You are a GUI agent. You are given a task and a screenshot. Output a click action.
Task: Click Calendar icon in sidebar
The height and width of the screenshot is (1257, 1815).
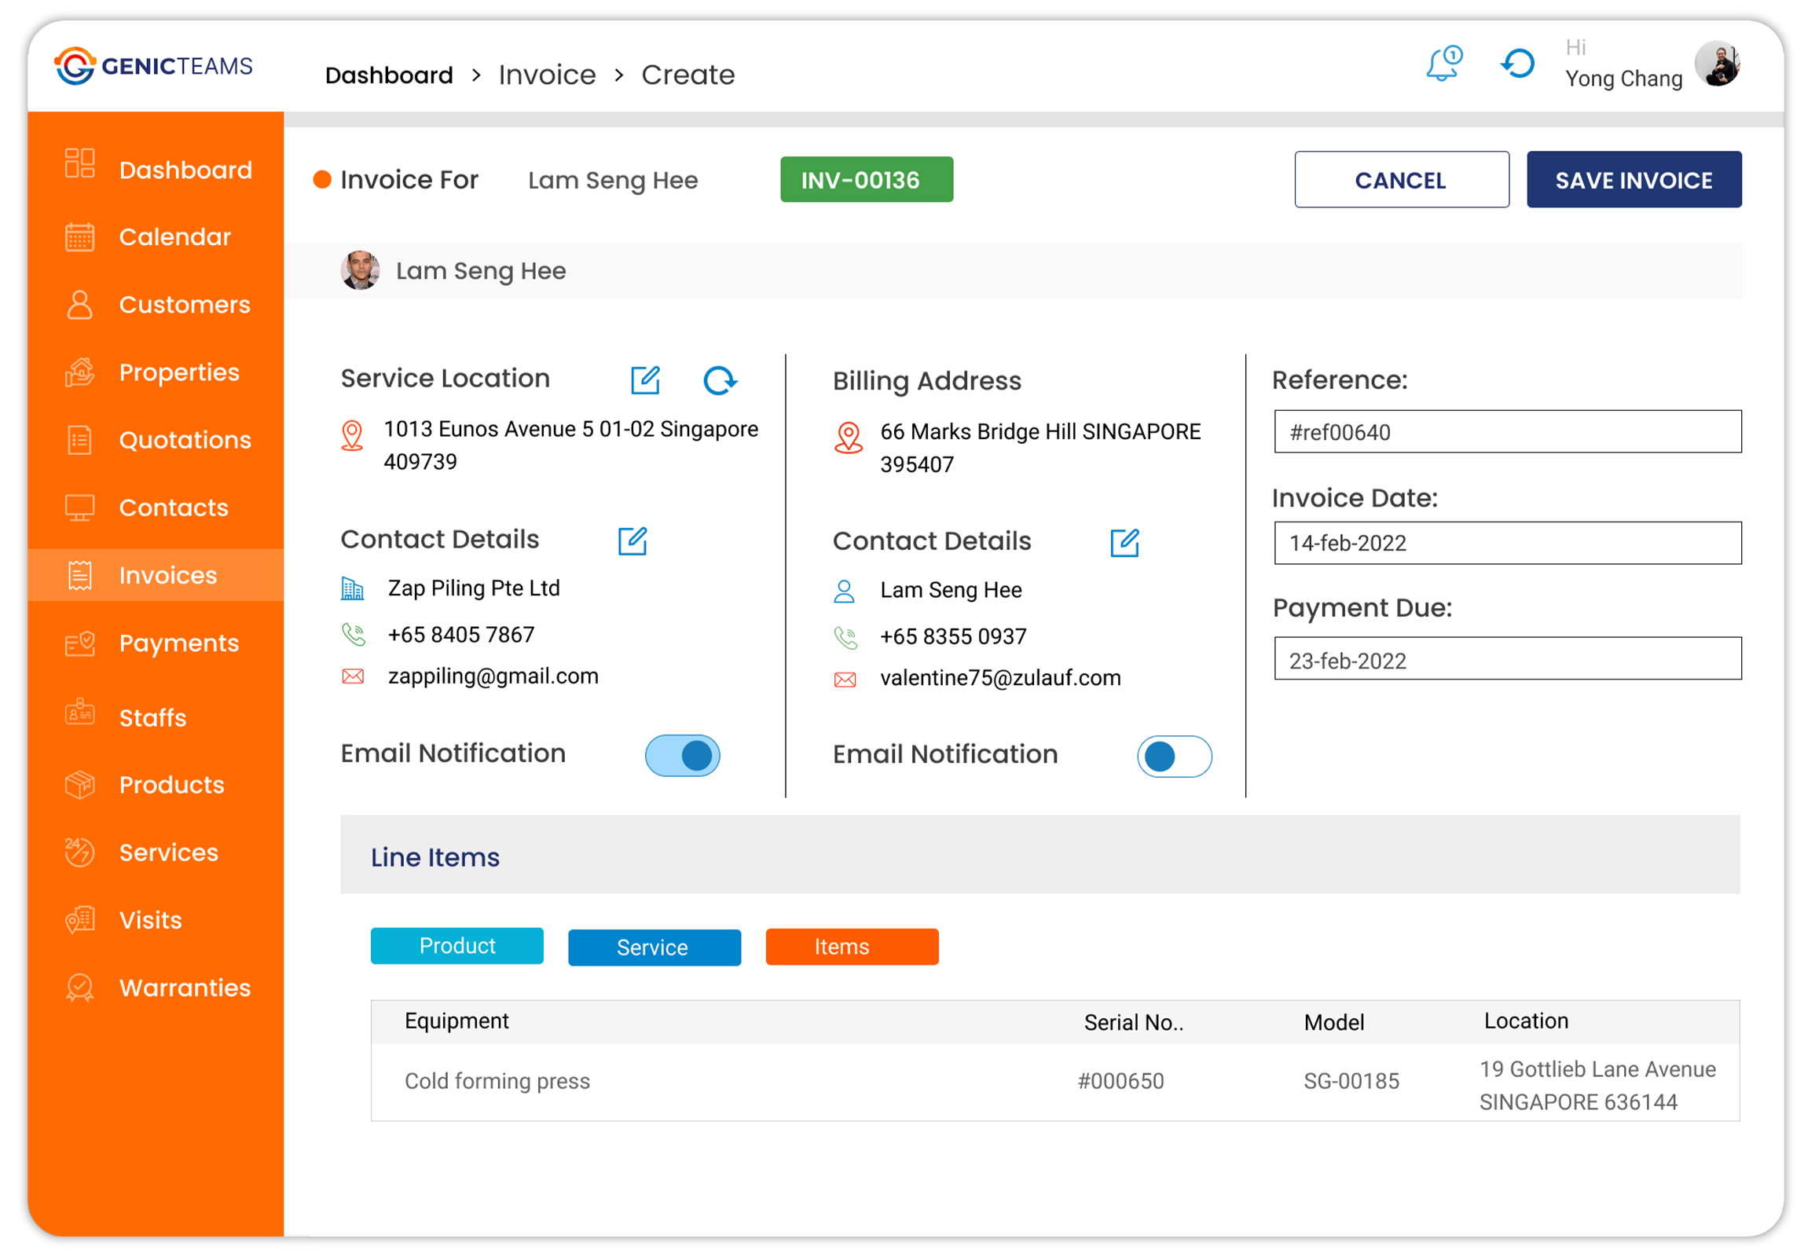[79, 237]
